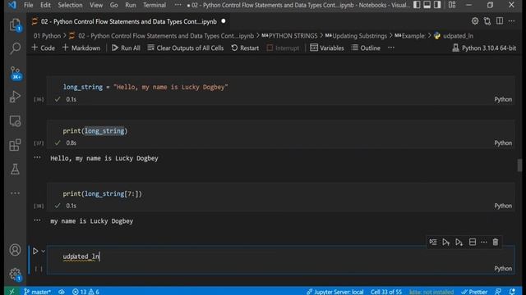Open the Extensions view
Image resolution: width=526 pixels, height=295 pixels.
[x=15, y=145]
